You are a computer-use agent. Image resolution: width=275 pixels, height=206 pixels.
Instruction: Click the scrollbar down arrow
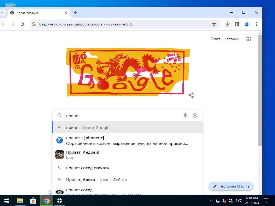click(260, 192)
